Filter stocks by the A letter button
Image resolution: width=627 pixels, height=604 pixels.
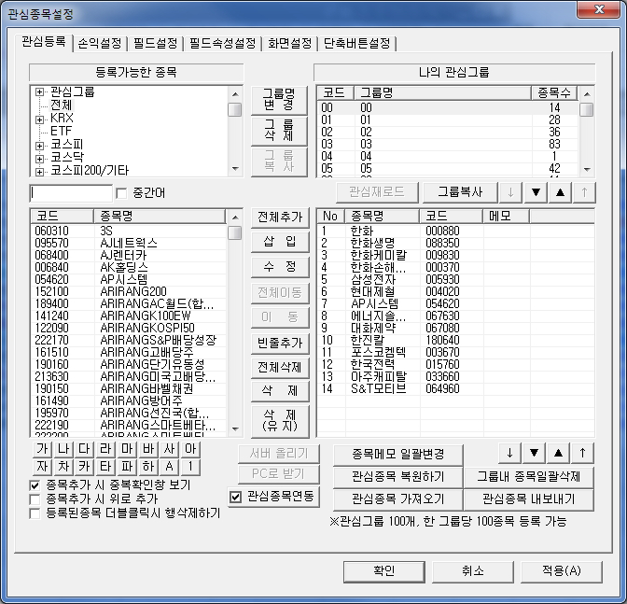tap(170, 466)
